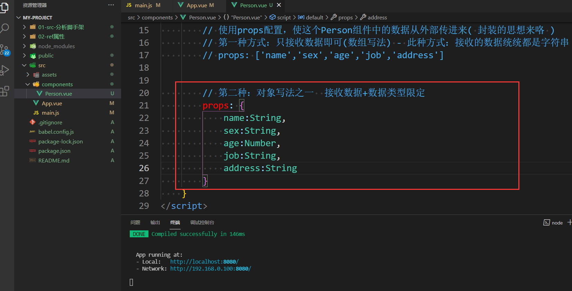This screenshot has width=572, height=291.
Task: Click the markdown icon beside README.md
Action: tap(33, 160)
